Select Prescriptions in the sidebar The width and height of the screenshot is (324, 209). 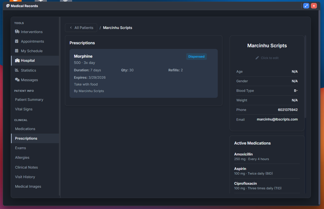[x=35, y=138]
